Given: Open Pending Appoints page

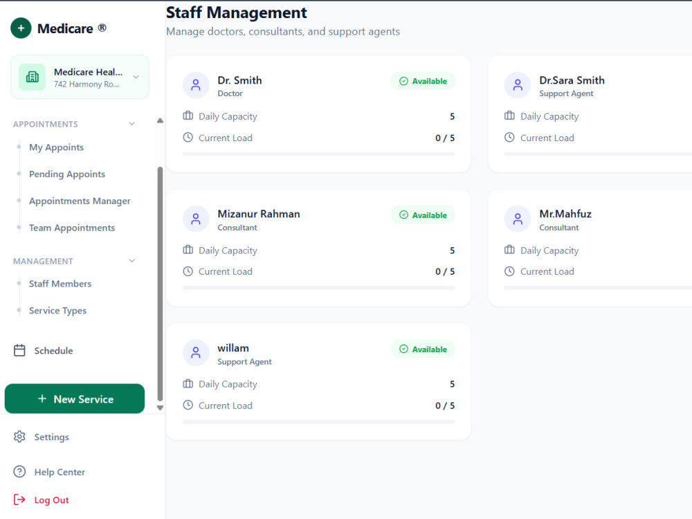Looking at the screenshot, I should pos(67,174).
